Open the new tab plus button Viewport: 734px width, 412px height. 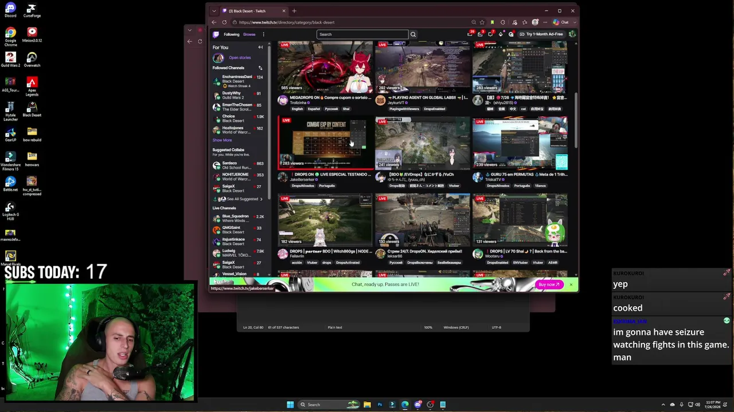(x=294, y=11)
